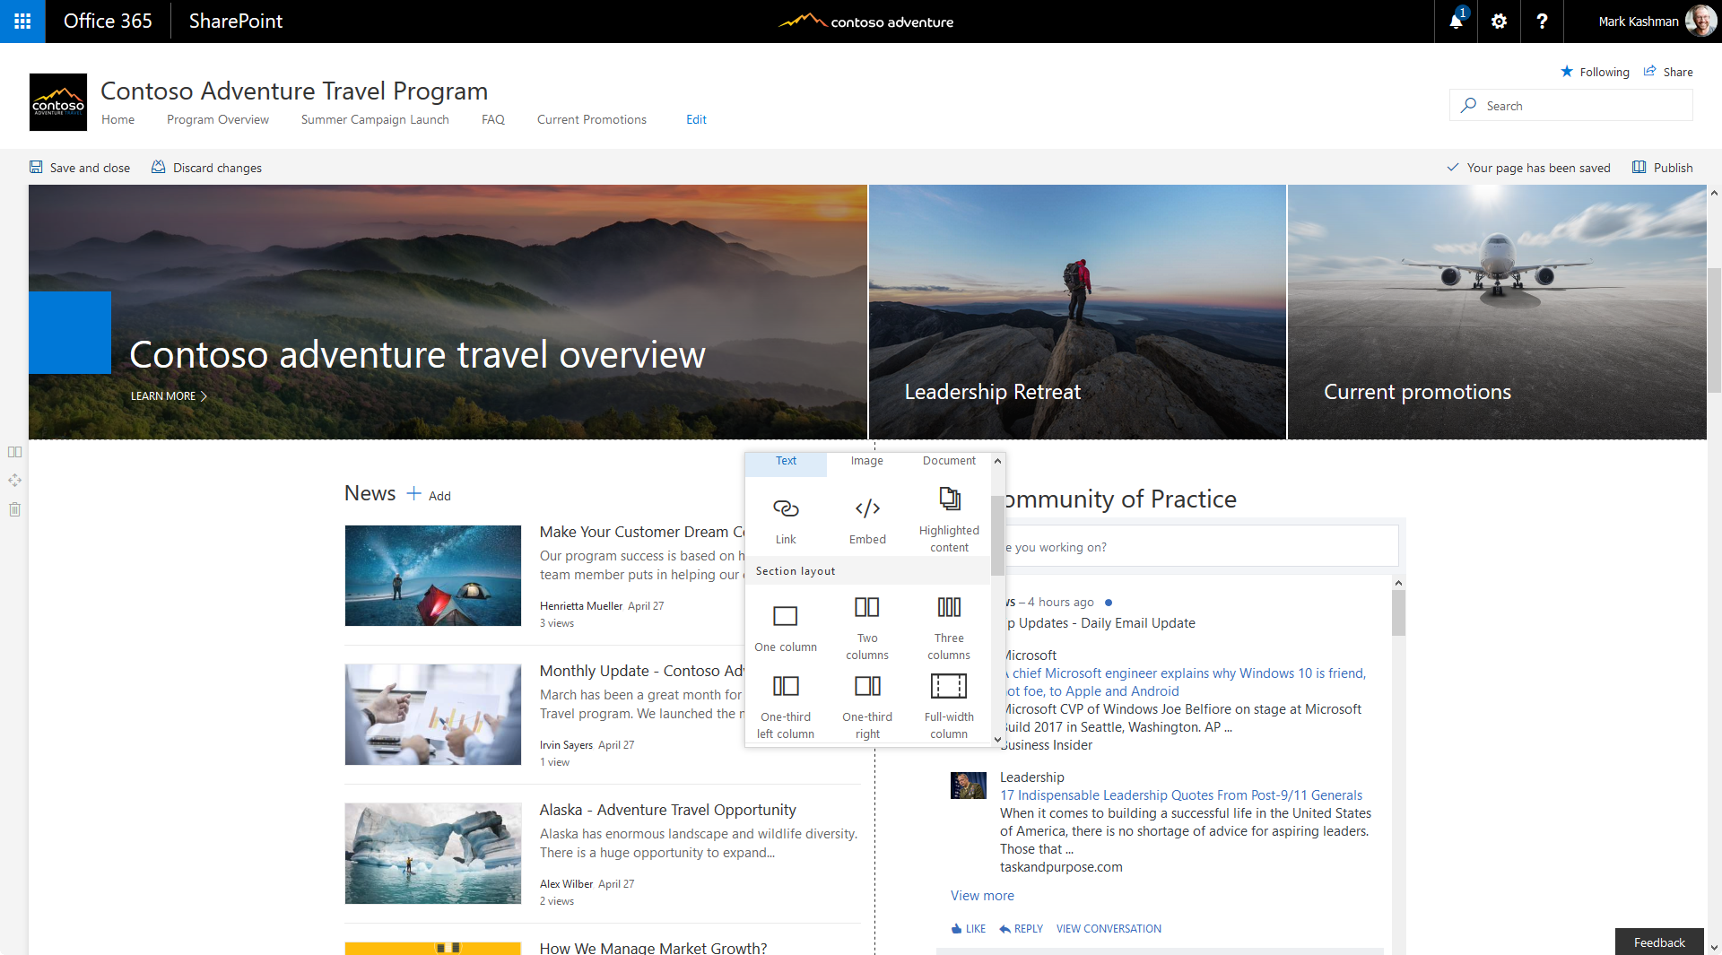Viewport: 1722px width, 955px height.
Task: Open the section edit icon on left sidebar
Action: pyautogui.click(x=14, y=452)
